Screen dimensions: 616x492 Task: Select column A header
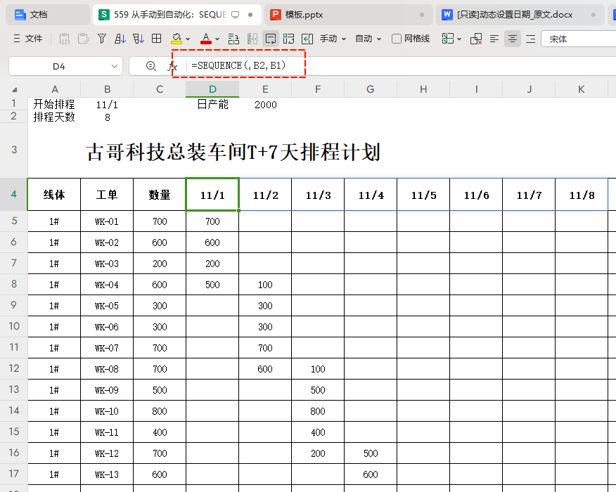pyautogui.click(x=54, y=89)
